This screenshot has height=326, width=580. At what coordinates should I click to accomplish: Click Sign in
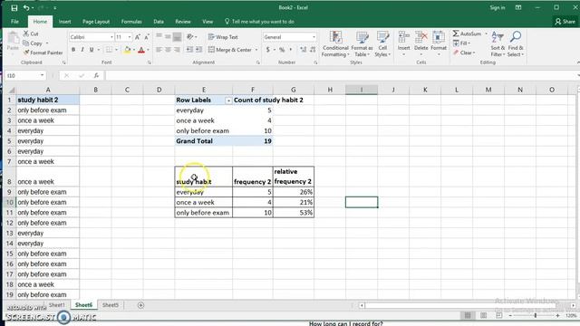pyautogui.click(x=498, y=8)
